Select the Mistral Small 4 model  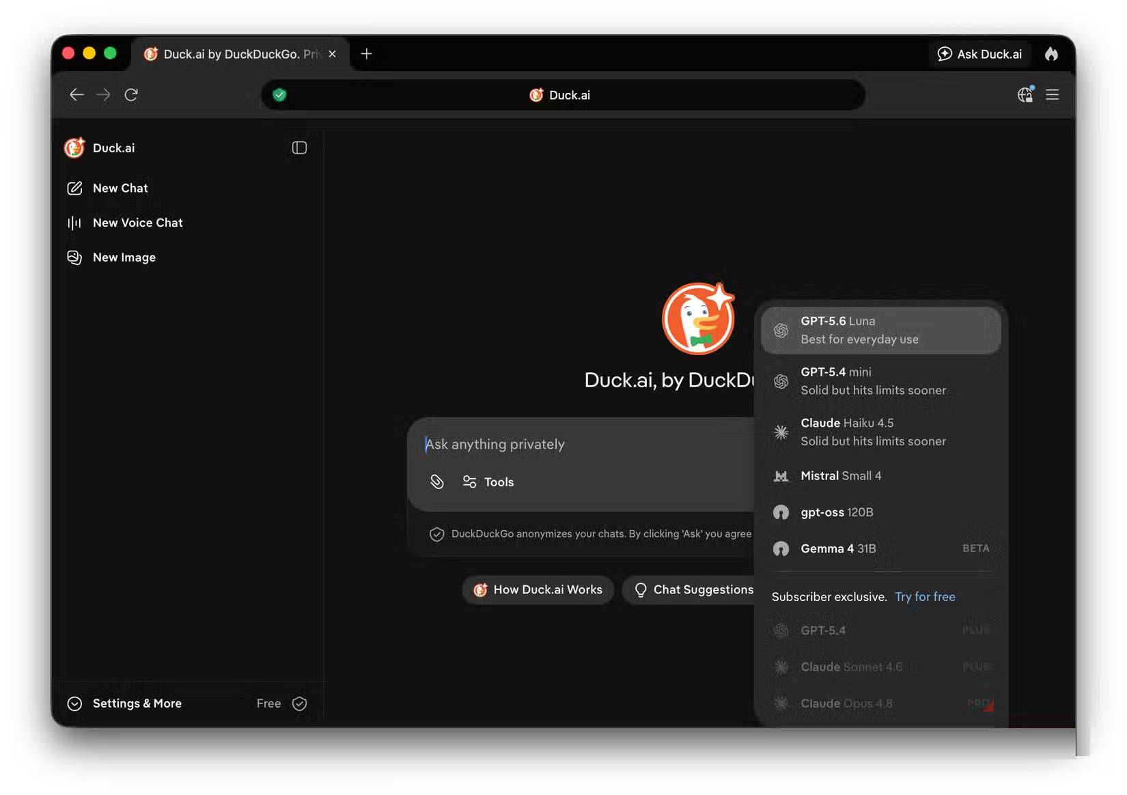click(x=881, y=476)
